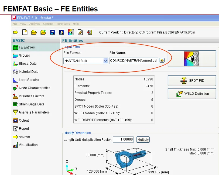Click the Physical Property Tables row
Viewport: 219px width, 175px height.
114,93
